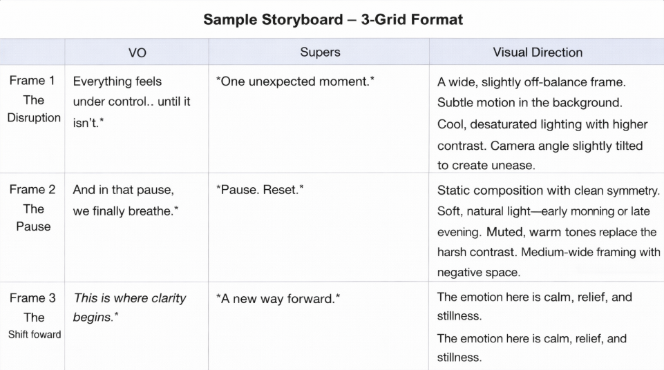This screenshot has height=370, width=664.
Task: Click the Frame 3 Shift foward row label
Action: [33, 317]
